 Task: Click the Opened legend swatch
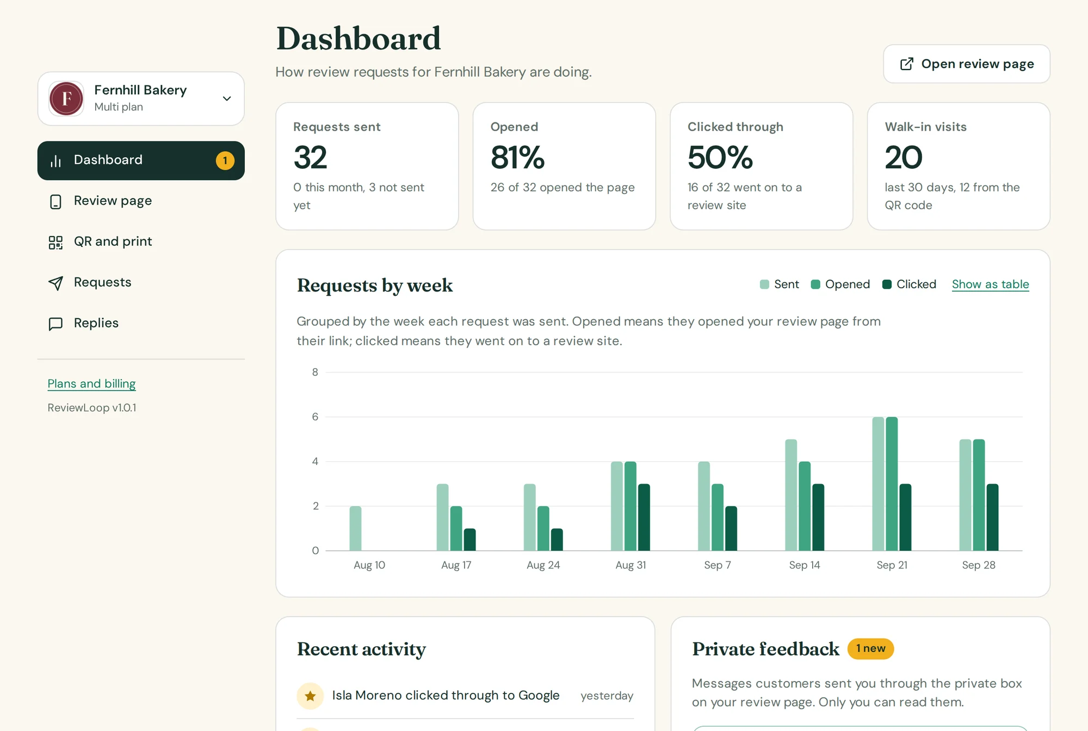pyautogui.click(x=815, y=284)
